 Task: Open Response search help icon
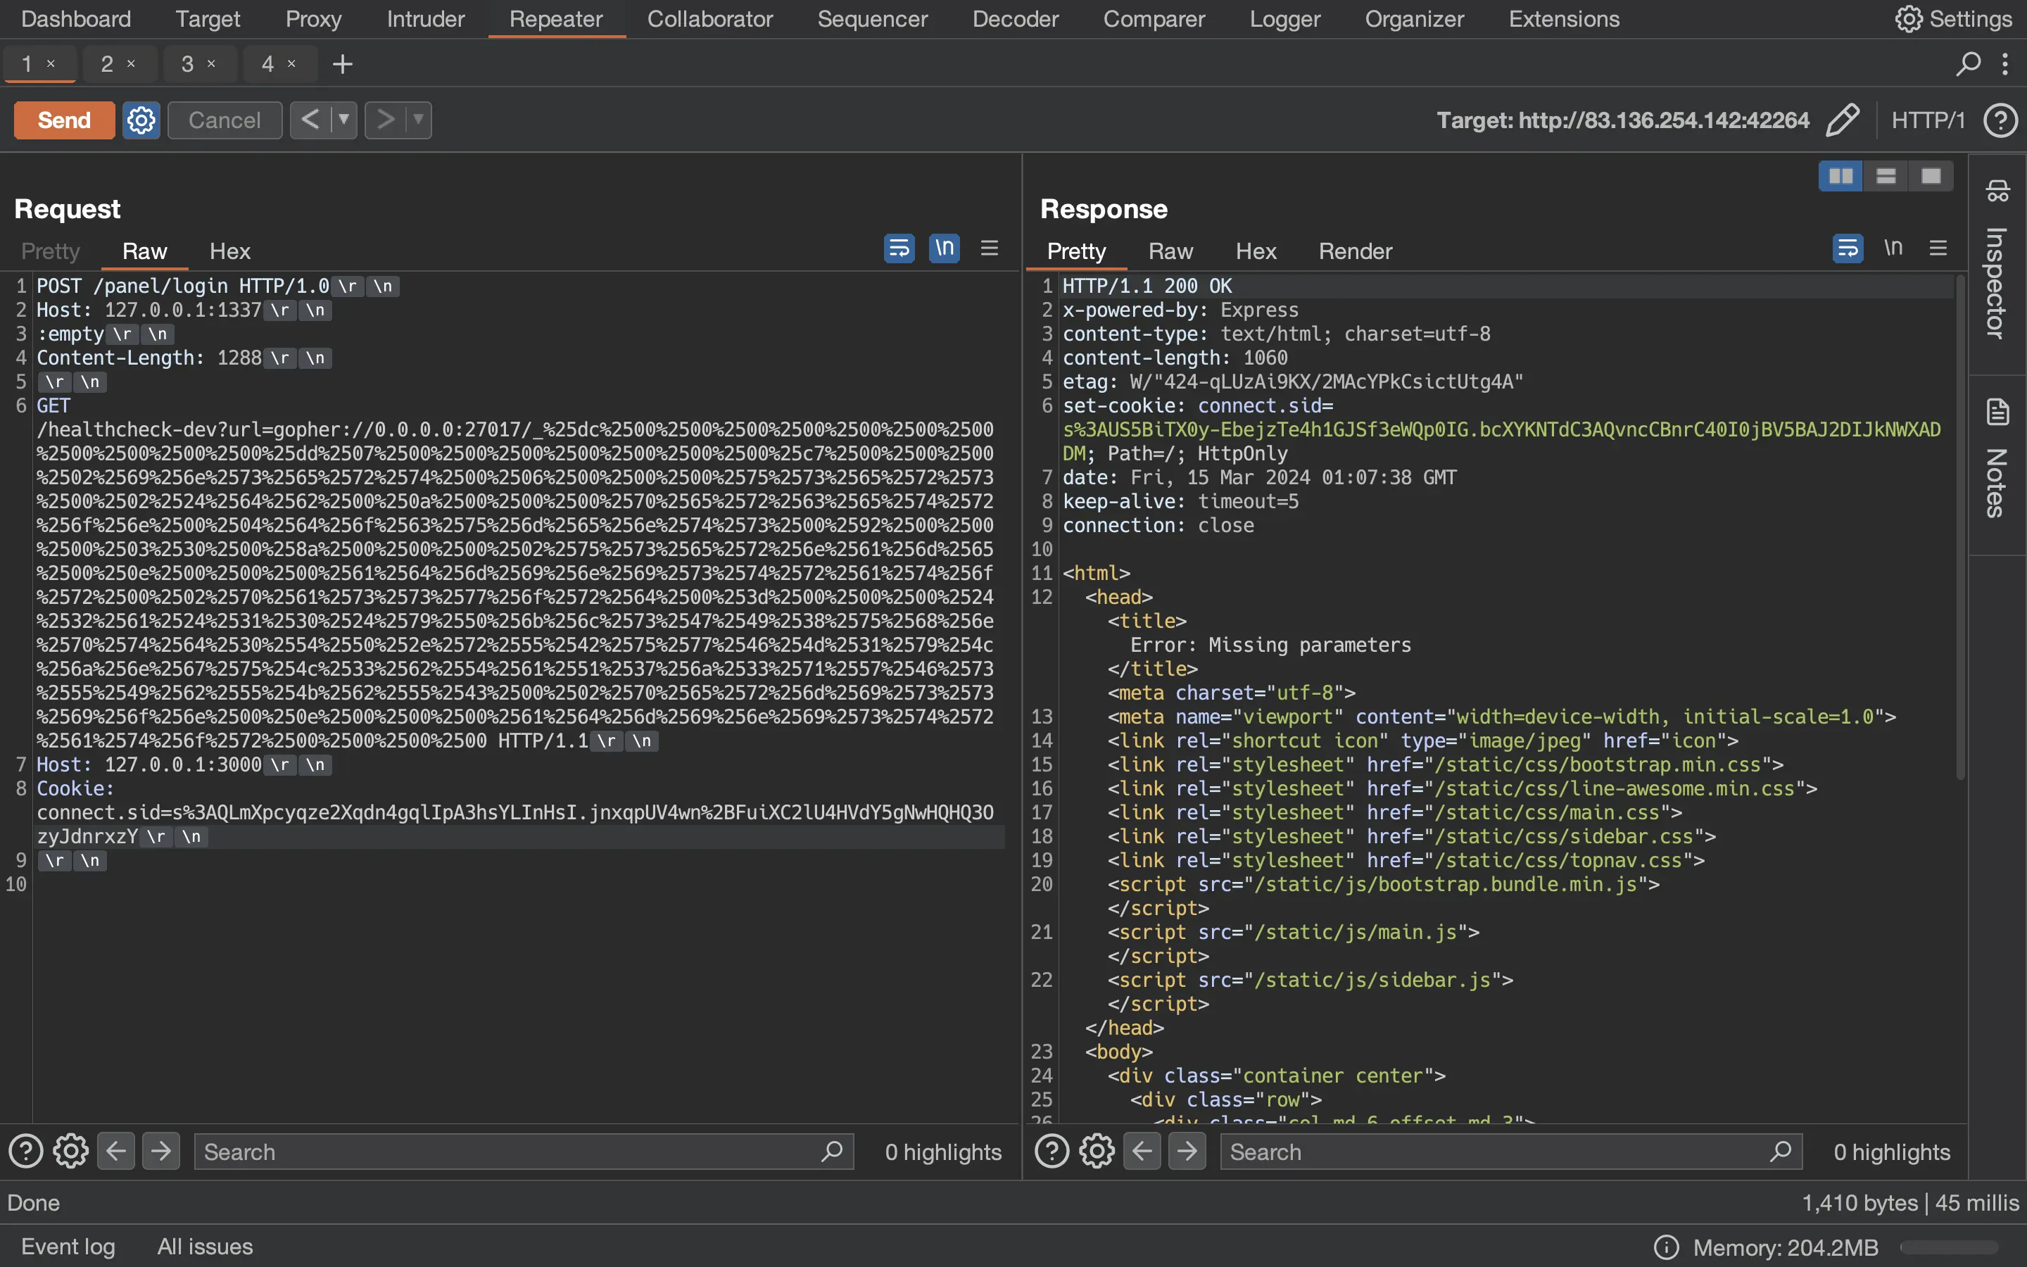[x=1052, y=1152]
